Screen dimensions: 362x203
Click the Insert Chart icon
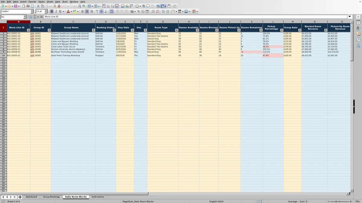point(127,6)
